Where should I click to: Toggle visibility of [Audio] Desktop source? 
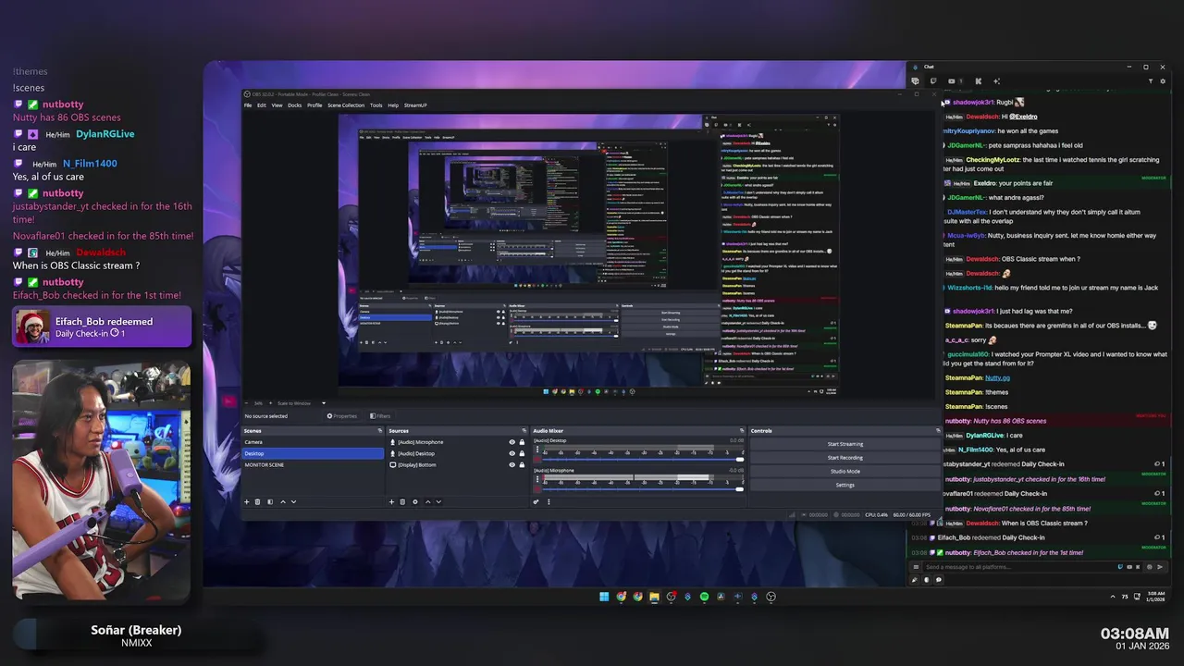(512, 453)
